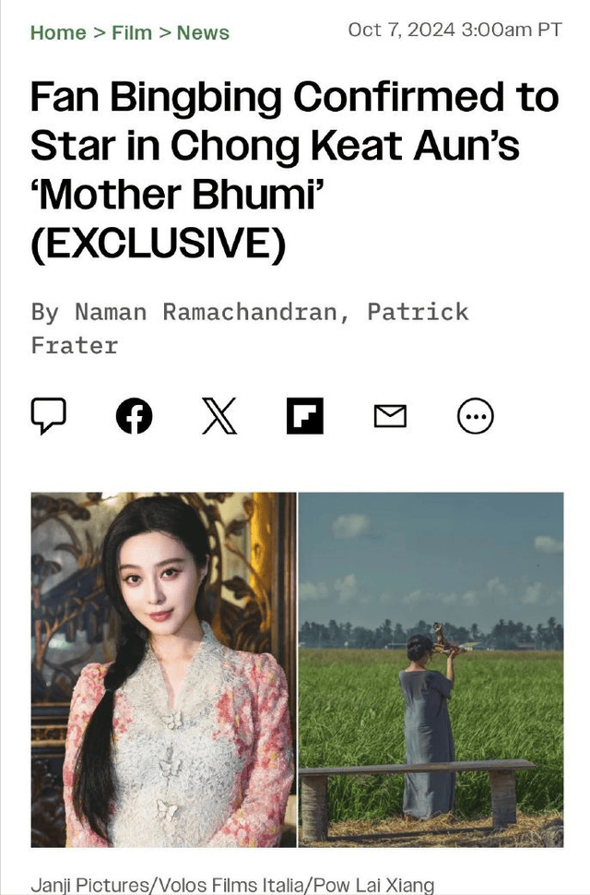Open more sharing options ellipsis icon

[476, 415]
